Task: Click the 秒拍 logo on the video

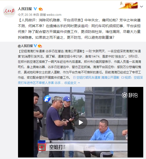Action: point(130,95)
